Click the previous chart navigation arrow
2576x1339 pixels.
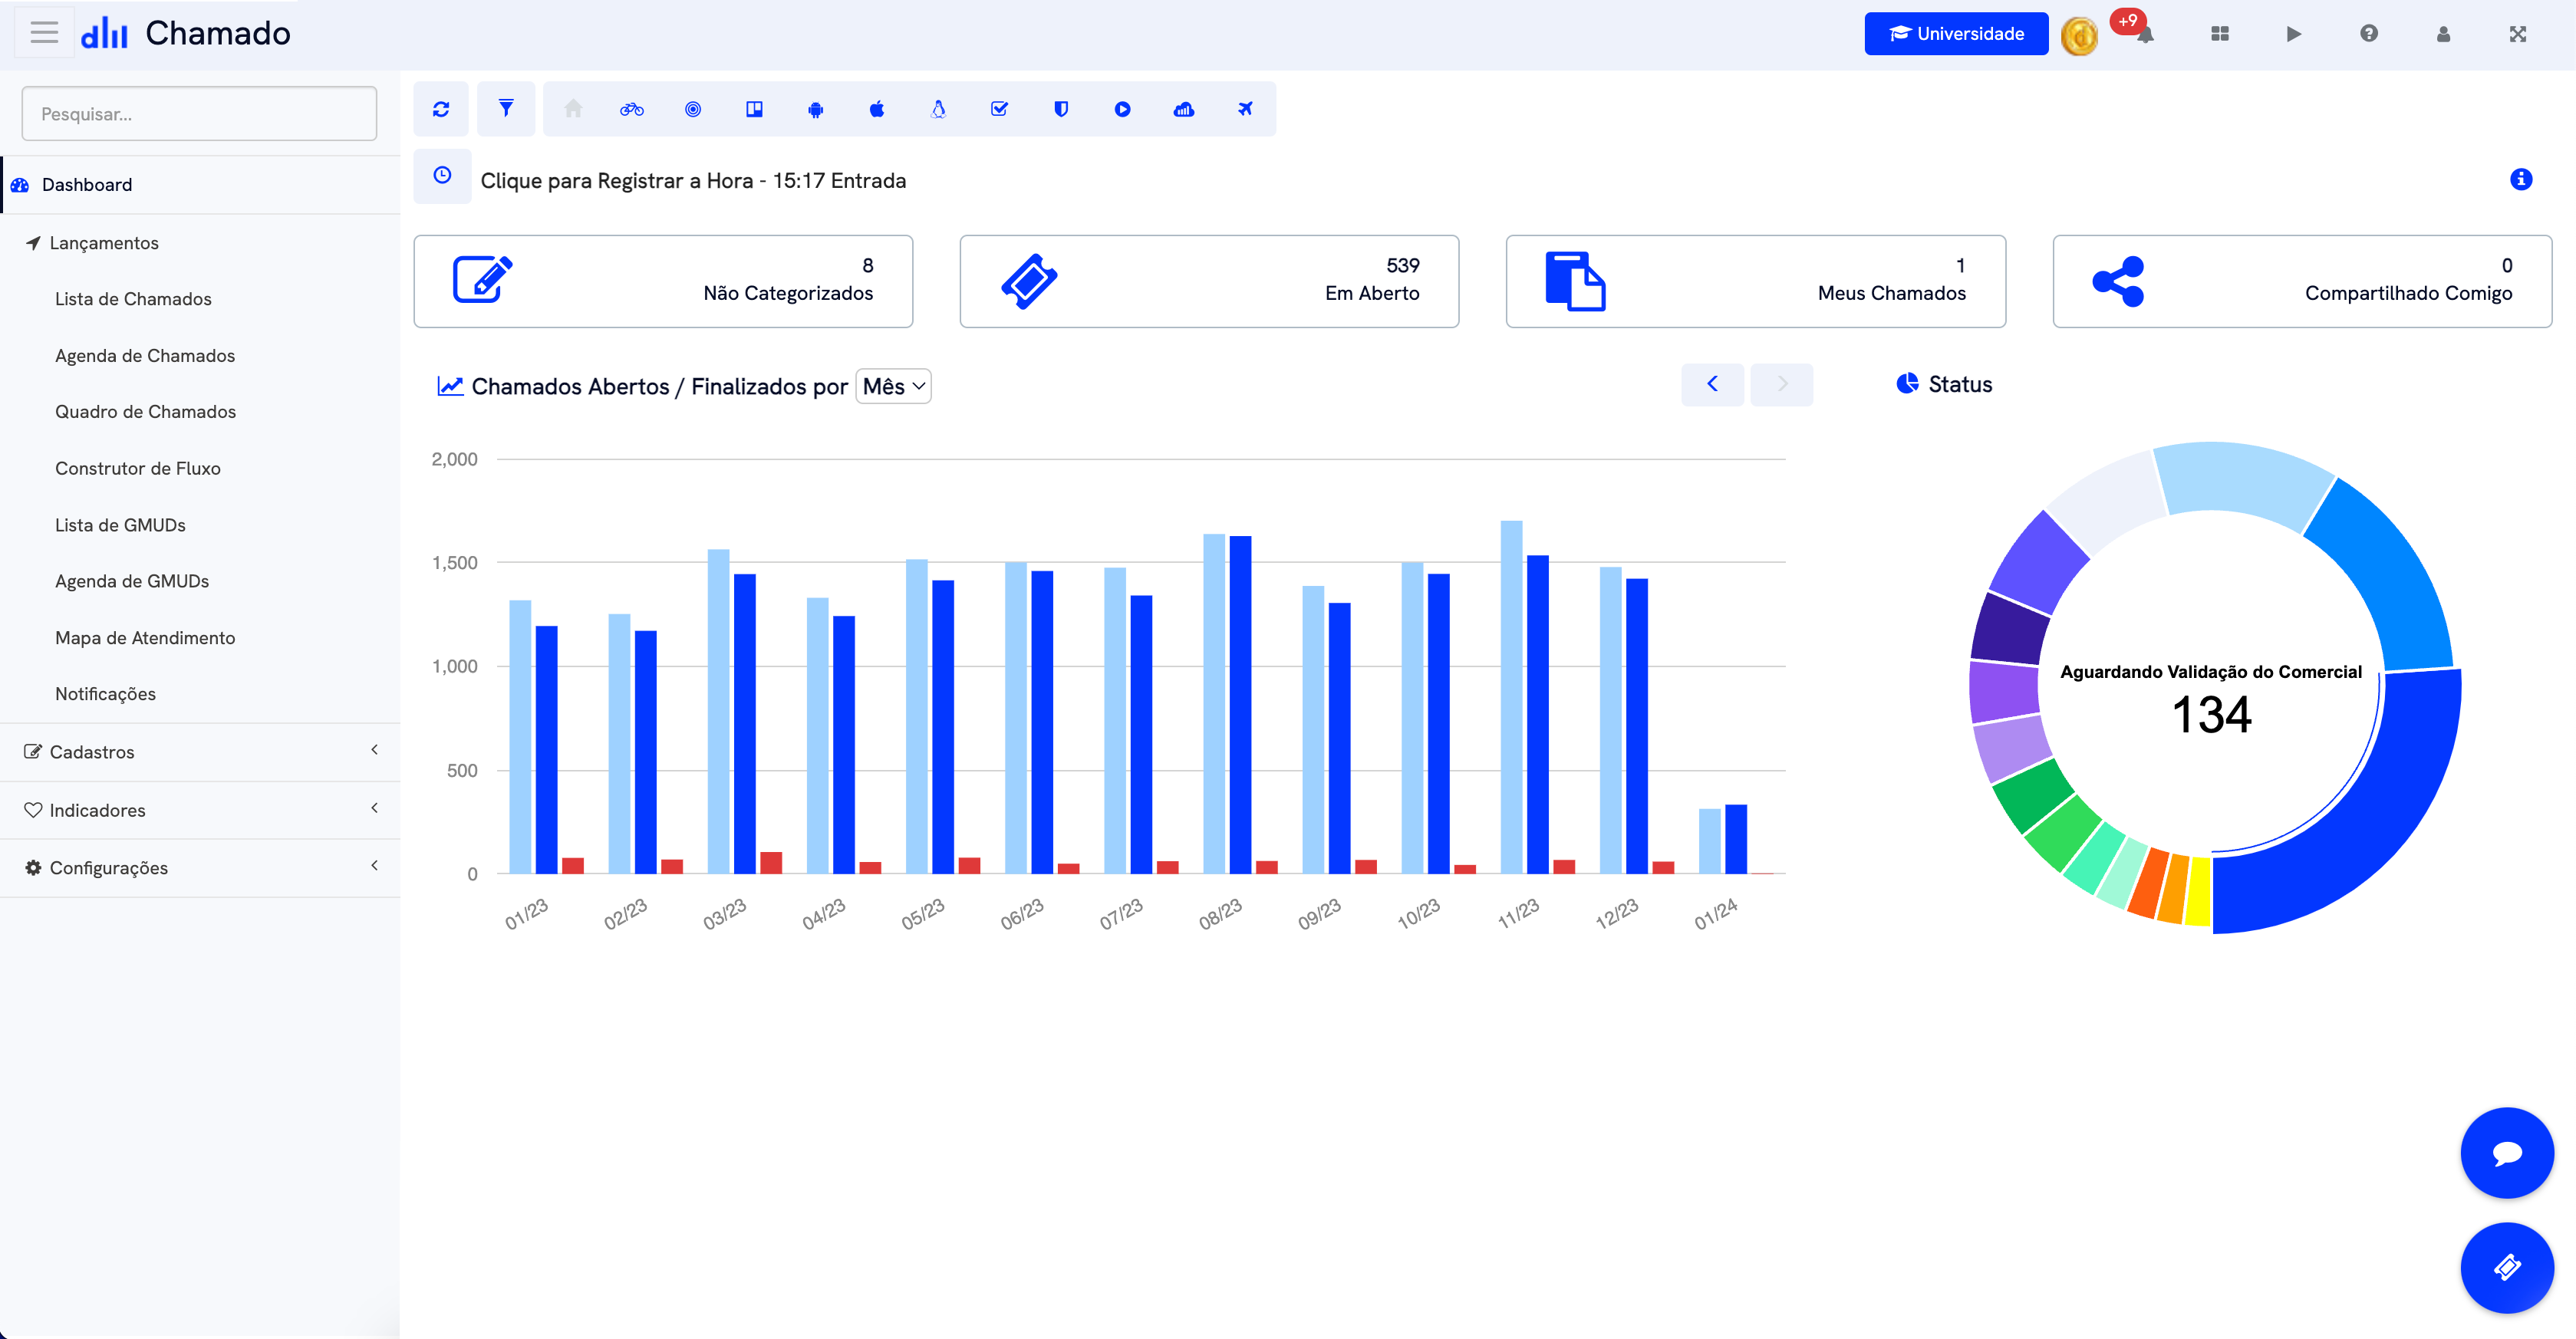pos(1712,384)
